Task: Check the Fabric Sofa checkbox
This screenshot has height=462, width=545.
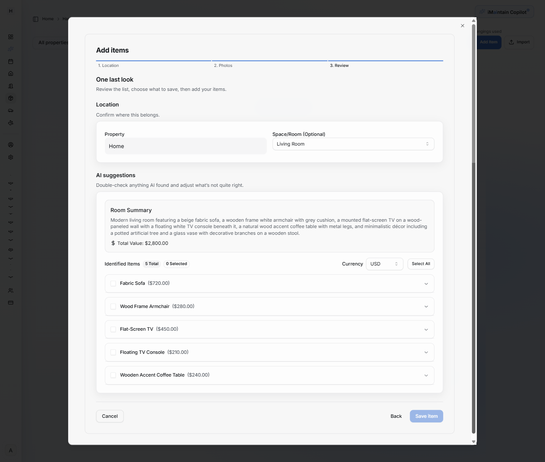Action: click(113, 283)
